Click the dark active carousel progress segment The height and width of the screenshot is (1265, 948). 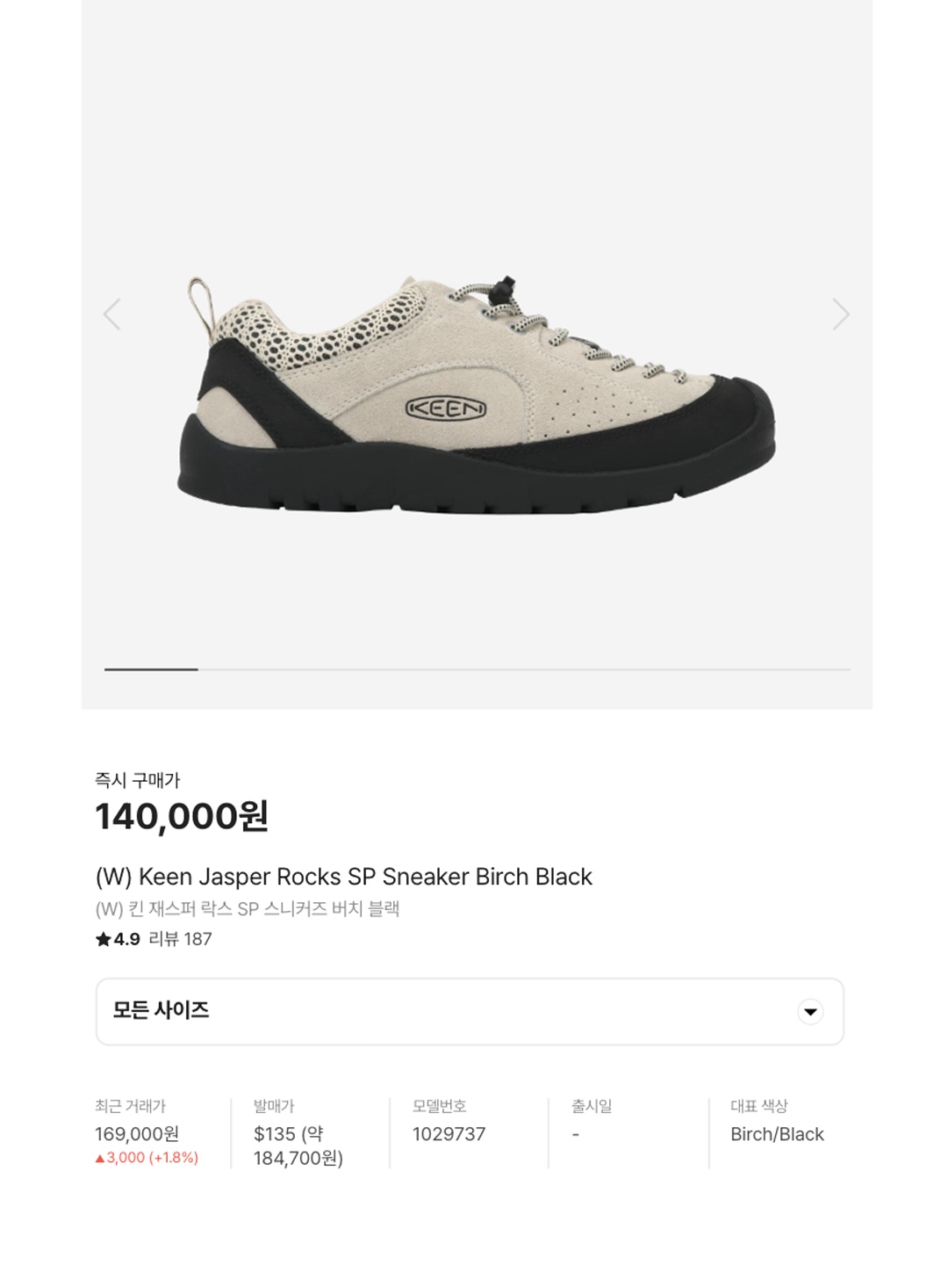click(x=151, y=669)
